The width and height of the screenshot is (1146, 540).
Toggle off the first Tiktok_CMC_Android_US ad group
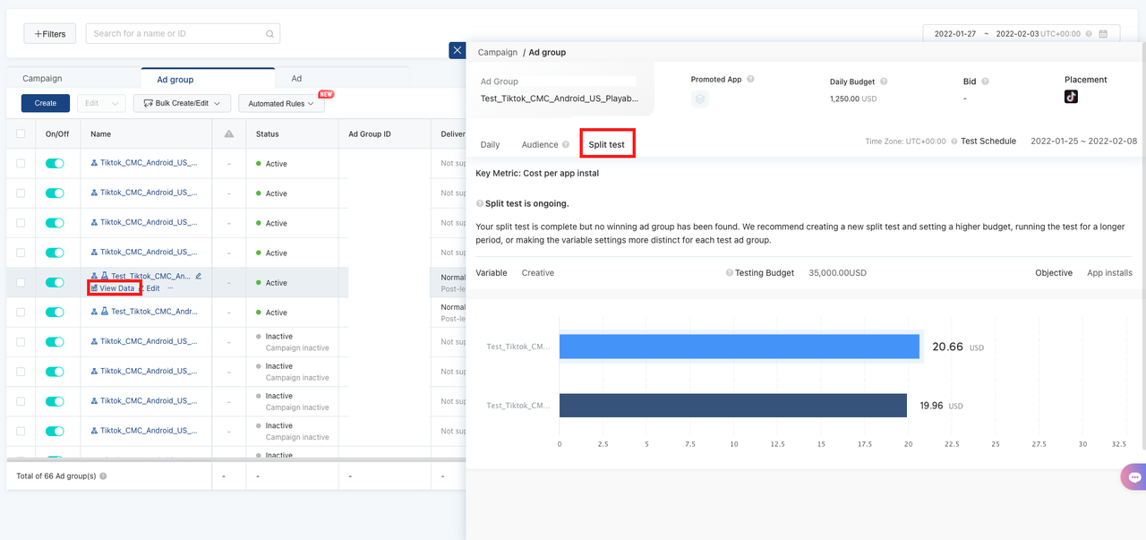pyautogui.click(x=55, y=164)
